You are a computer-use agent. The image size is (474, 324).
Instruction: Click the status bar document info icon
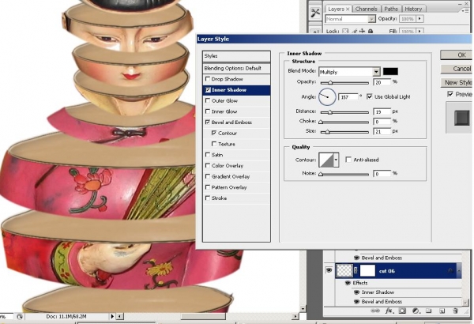20,317
